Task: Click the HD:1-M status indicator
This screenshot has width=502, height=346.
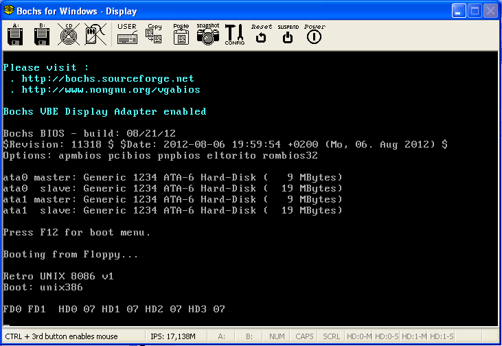Action: (x=414, y=336)
